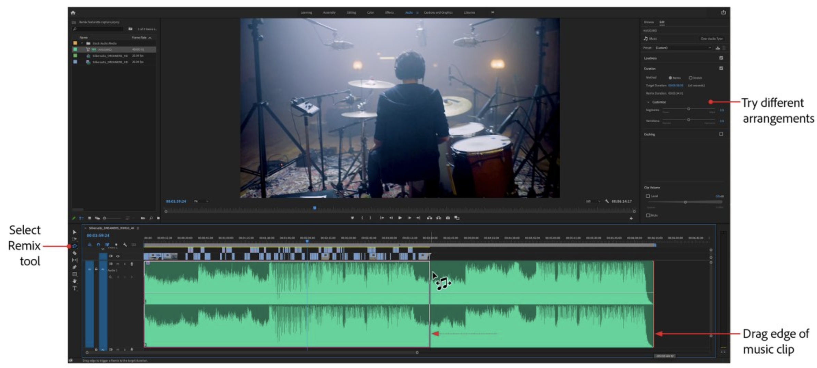The width and height of the screenshot is (817, 368).
Task: Select the Track Select Forward tool
Action: 74,239
